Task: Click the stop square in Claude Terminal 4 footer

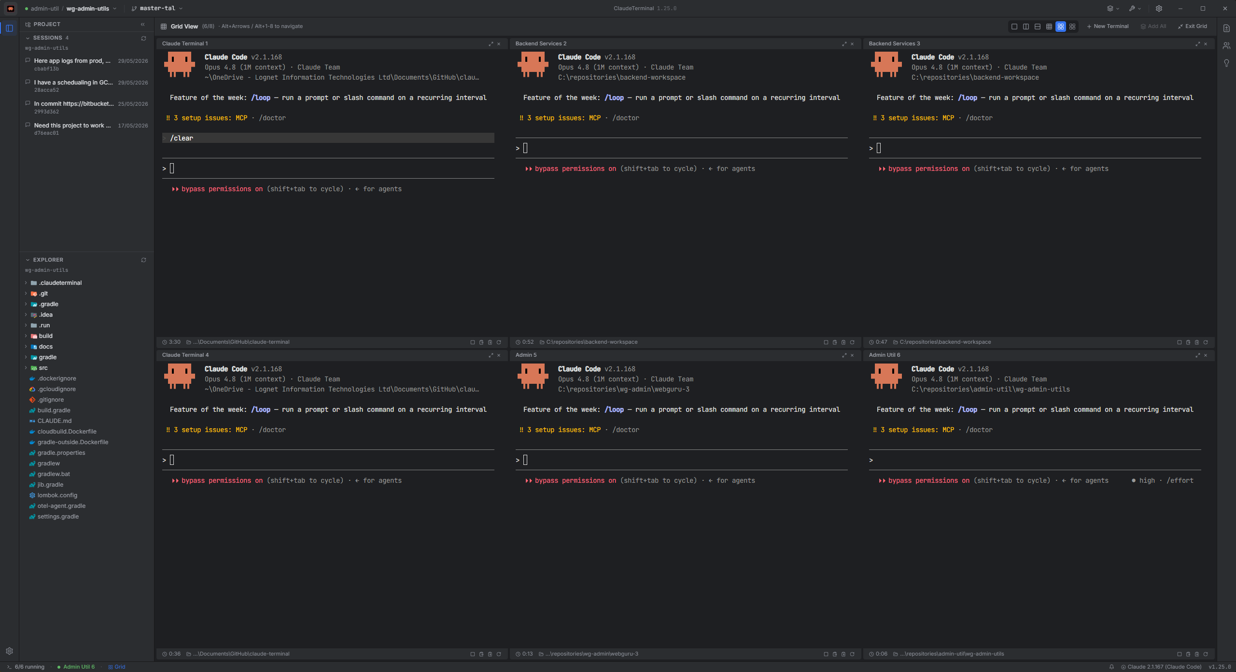Action: [x=473, y=654]
